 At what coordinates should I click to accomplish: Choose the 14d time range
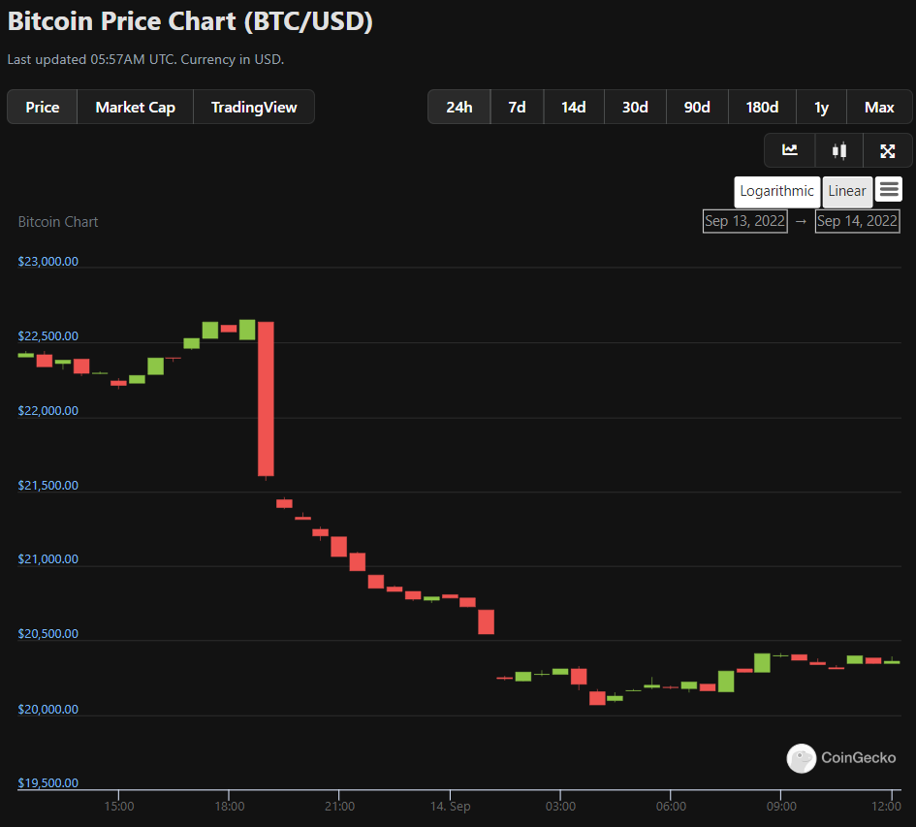574,107
